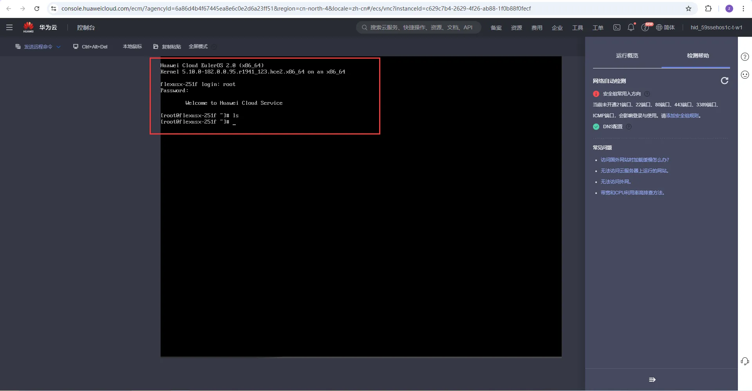Click the 本地鼠标 button
Screen dimensions: 752x391
[132, 47]
